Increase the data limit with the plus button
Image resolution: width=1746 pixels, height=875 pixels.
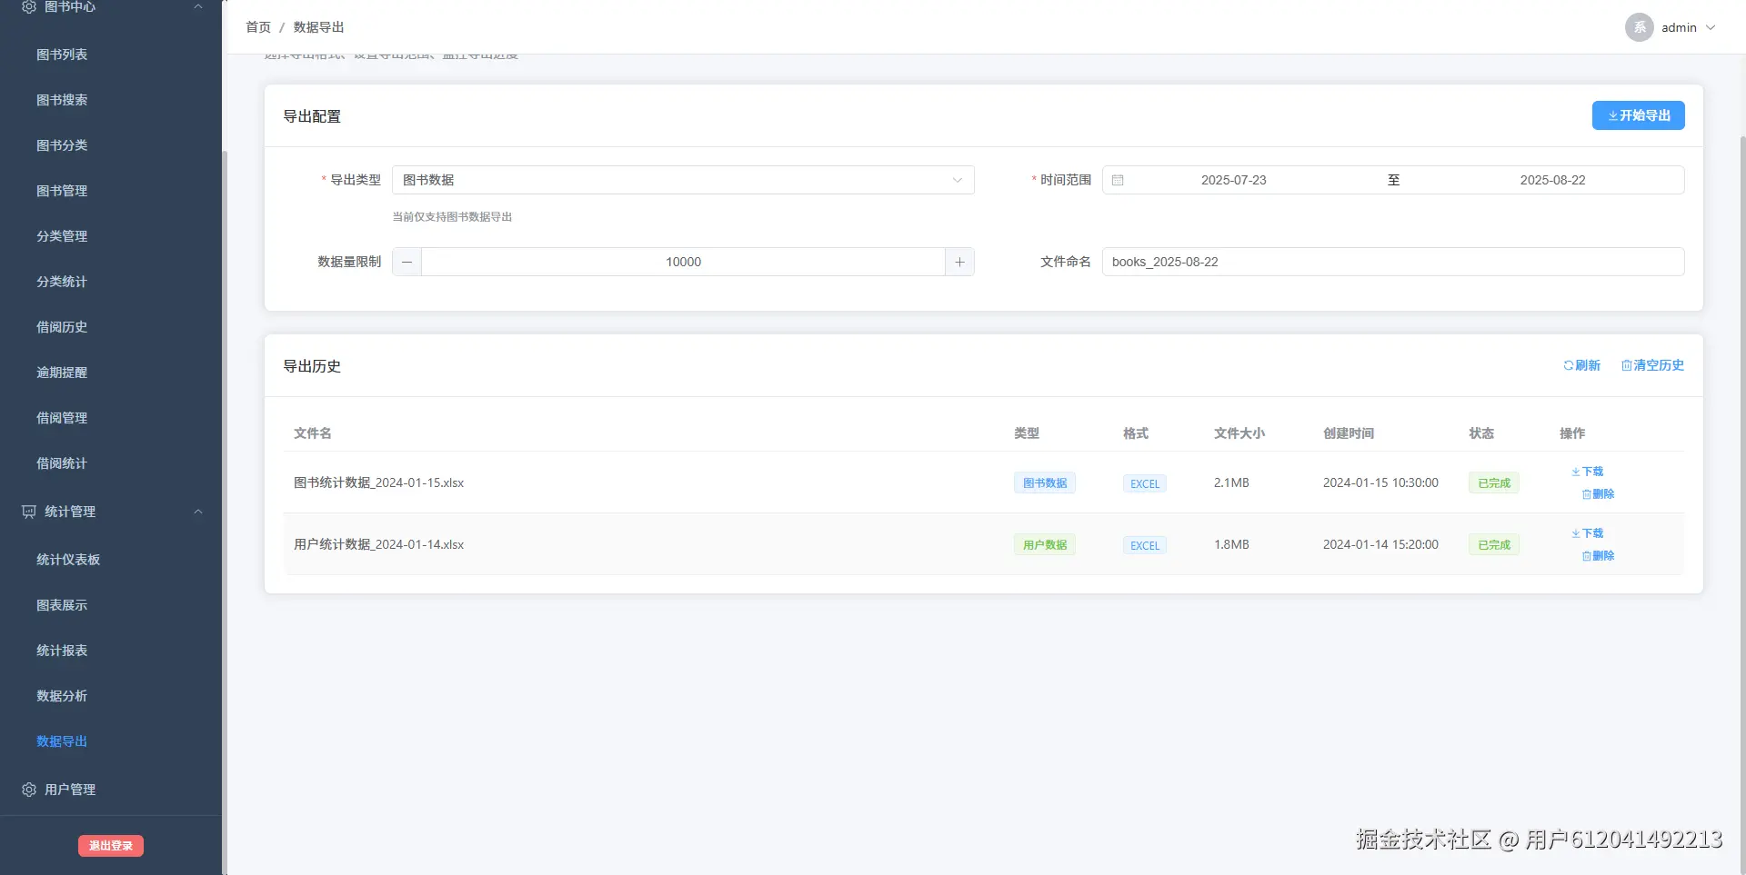(959, 262)
